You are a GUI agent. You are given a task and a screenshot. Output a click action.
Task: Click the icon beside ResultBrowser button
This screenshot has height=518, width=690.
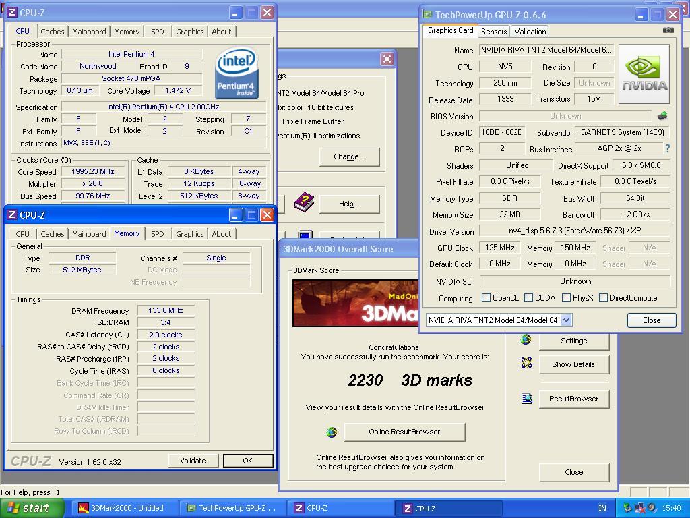click(x=527, y=399)
